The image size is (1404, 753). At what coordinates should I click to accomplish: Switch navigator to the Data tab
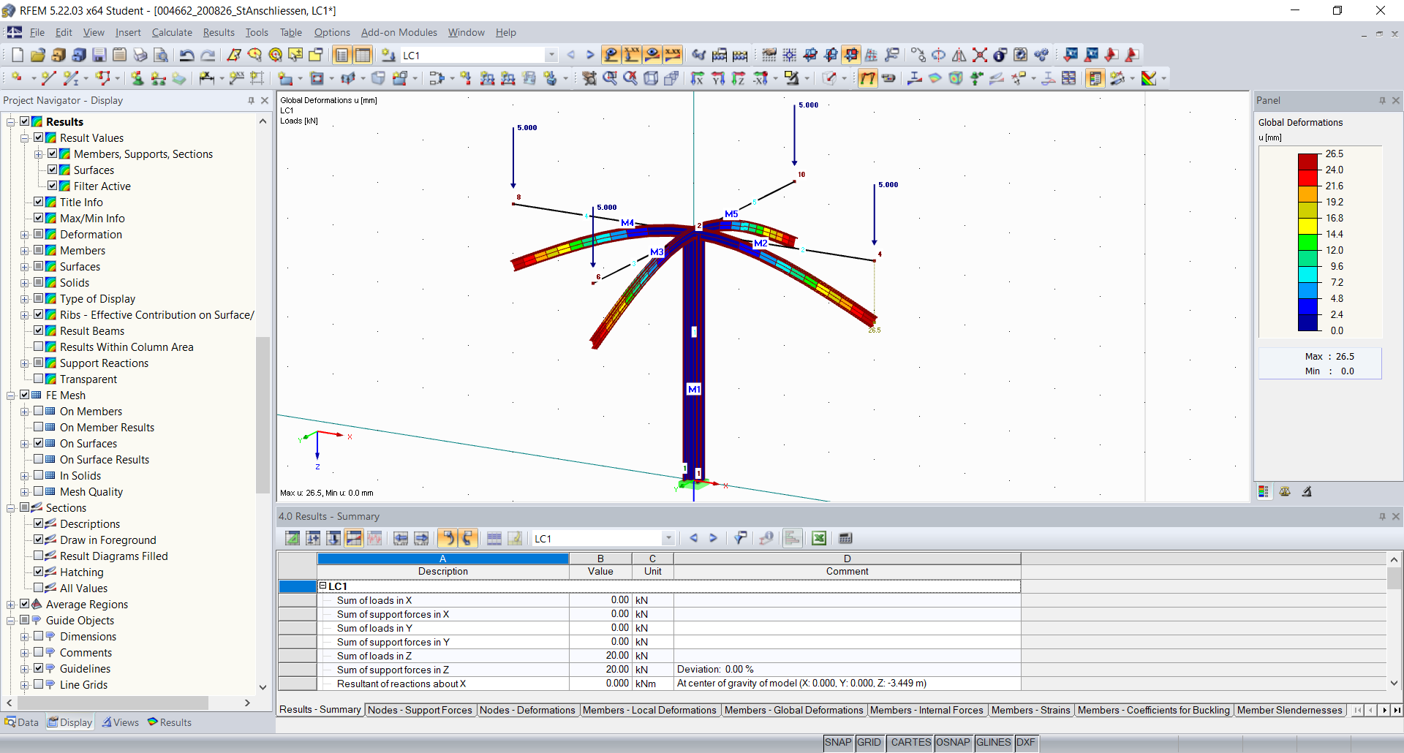[x=22, y=722]
